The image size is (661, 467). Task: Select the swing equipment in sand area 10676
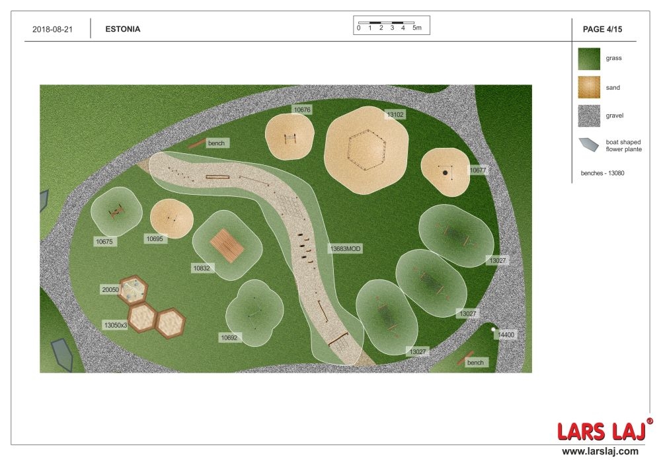point(290,139)
